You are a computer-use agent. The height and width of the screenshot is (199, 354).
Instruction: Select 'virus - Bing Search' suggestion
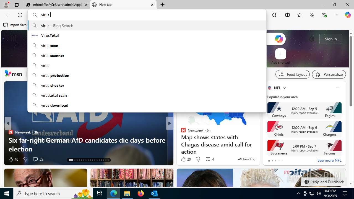tap(147, 25)
